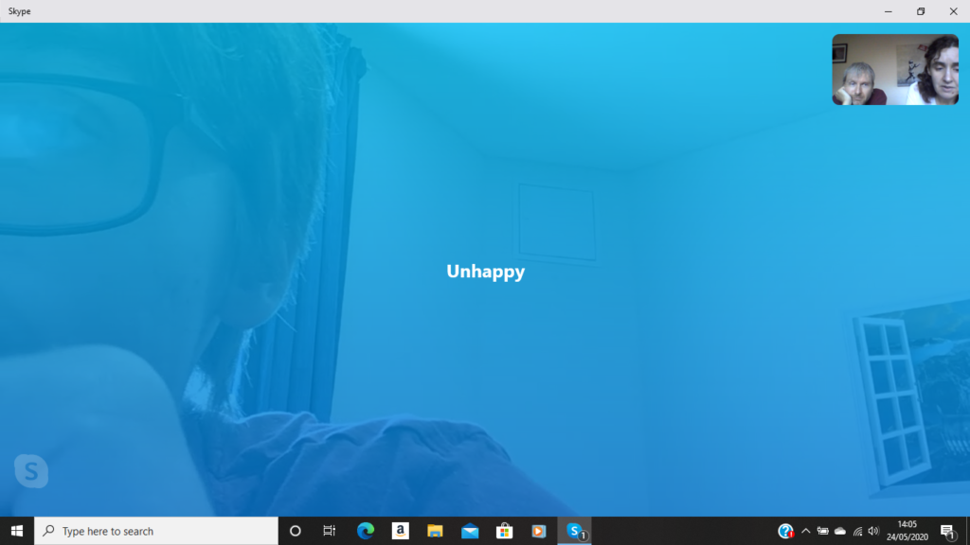Open the Wi-Fi network flyout
The image size is (970, 545).
[857, 531]
